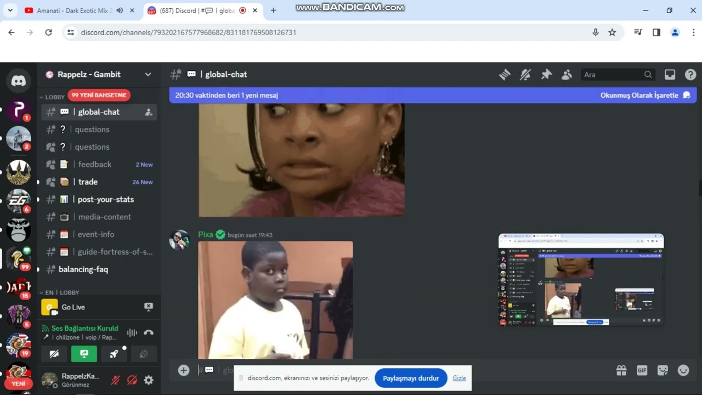
Task: Open noise suppression waveform icon
Action: tap(132, 332)
